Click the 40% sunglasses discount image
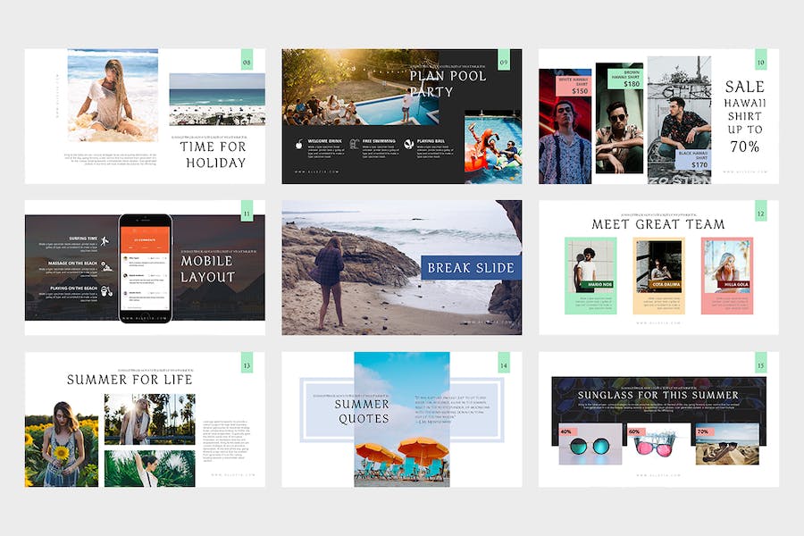The image size is (804, 536). tap(590, 444)
